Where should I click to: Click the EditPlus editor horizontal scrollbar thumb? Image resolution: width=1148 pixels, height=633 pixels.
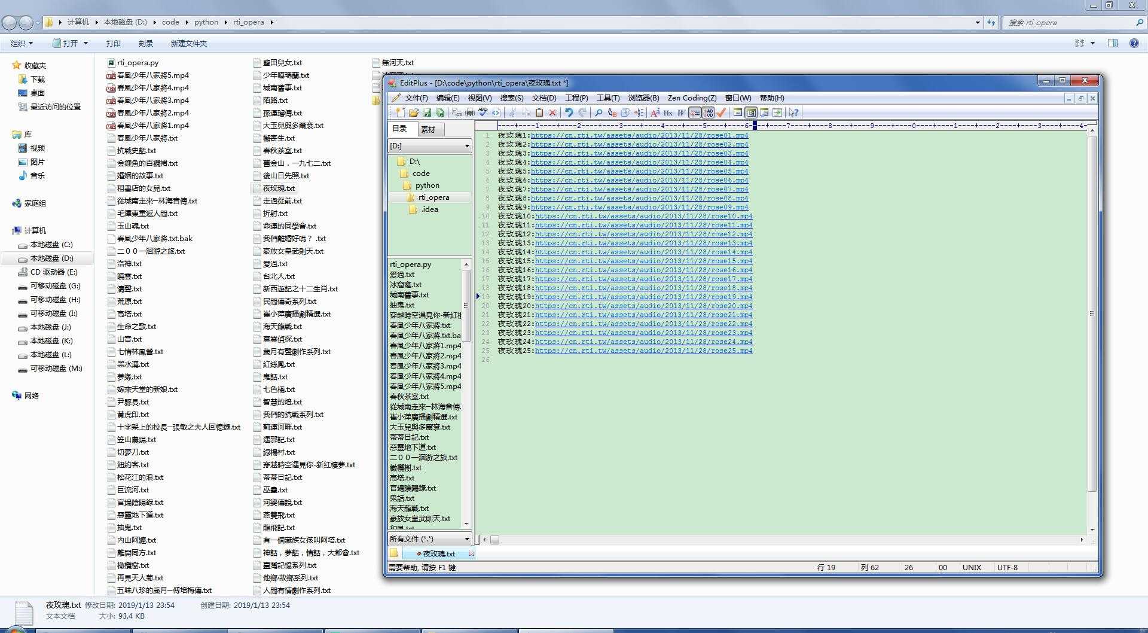pos(495,540)
